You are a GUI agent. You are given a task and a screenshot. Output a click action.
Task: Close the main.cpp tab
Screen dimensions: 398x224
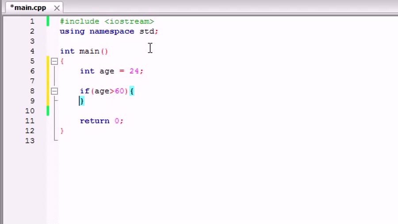click(57, 8)
